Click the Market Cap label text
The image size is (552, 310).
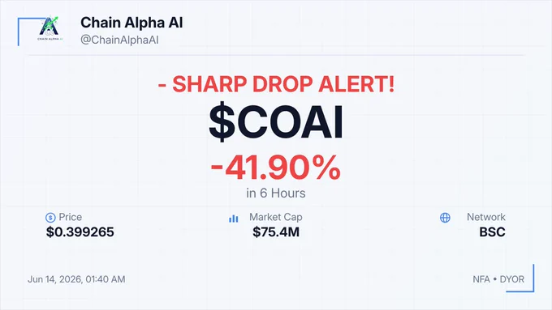(x=276, y=217)
